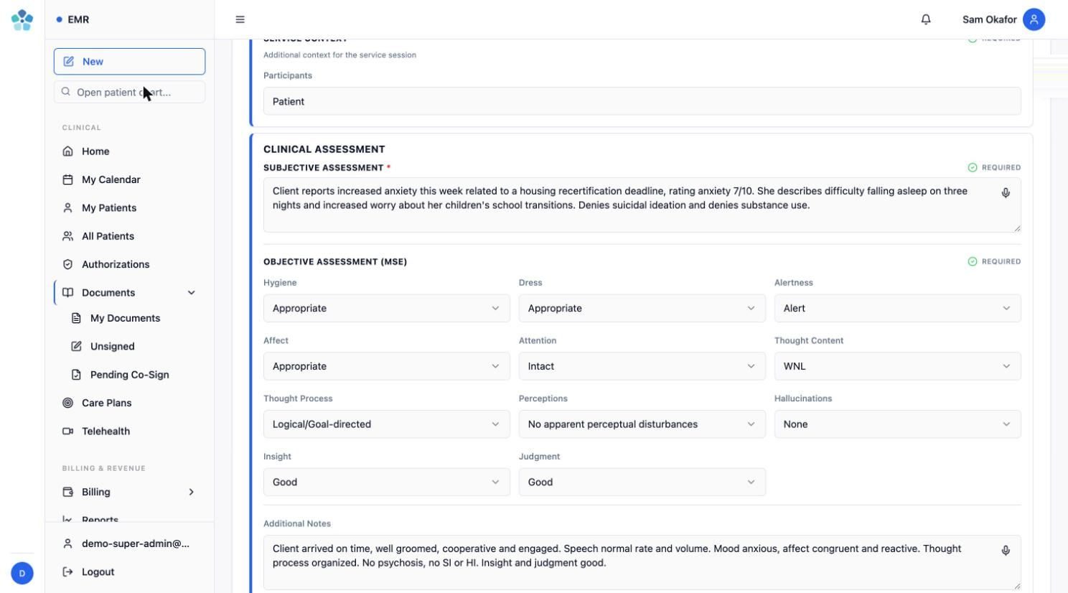Open the Dress dropdown
Viewport: 1068px width, 593px height.
click(x=642, y=308)
